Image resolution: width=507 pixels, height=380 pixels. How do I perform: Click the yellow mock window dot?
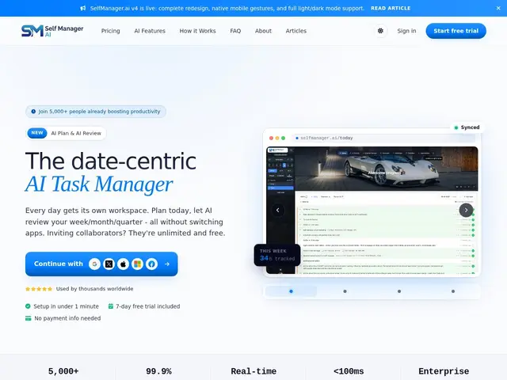coord(277,138)
